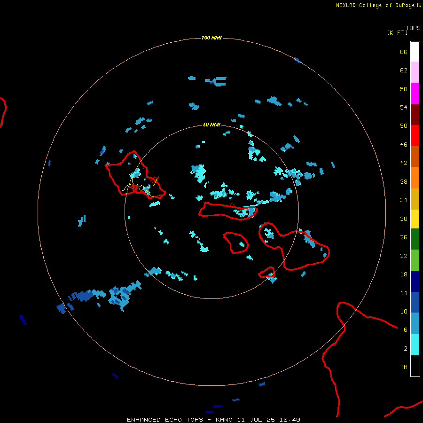Click the light blue legend swatch
Screen dimensions: 423x423
[415, 323]
